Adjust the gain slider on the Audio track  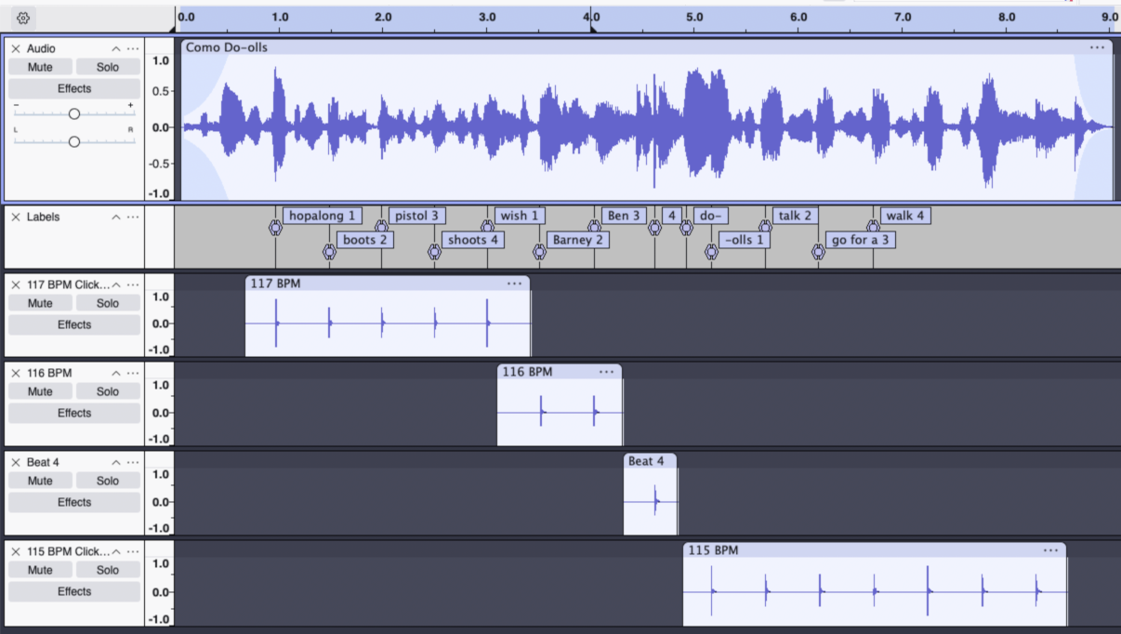(74, 113)
